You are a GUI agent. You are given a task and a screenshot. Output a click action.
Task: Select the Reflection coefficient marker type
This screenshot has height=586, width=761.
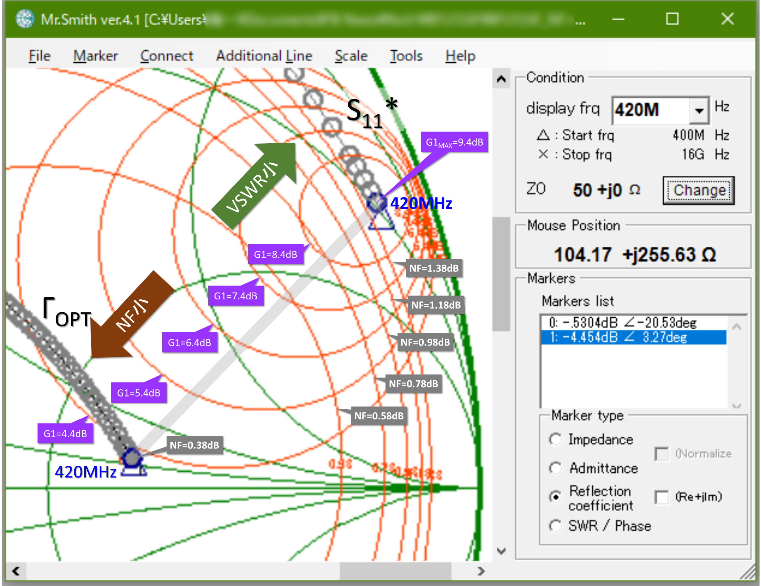point(556,496)
